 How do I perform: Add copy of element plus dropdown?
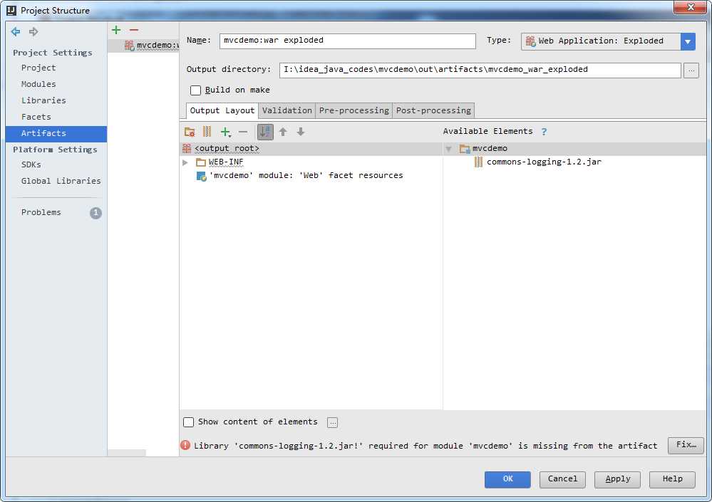pos(226,132)
